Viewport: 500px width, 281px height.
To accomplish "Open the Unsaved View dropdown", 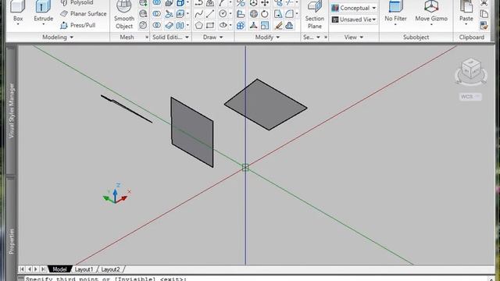I will click(x=354, y=20).
